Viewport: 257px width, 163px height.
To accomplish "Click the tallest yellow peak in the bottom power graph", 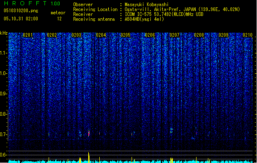I will click(x=89, y=157).
